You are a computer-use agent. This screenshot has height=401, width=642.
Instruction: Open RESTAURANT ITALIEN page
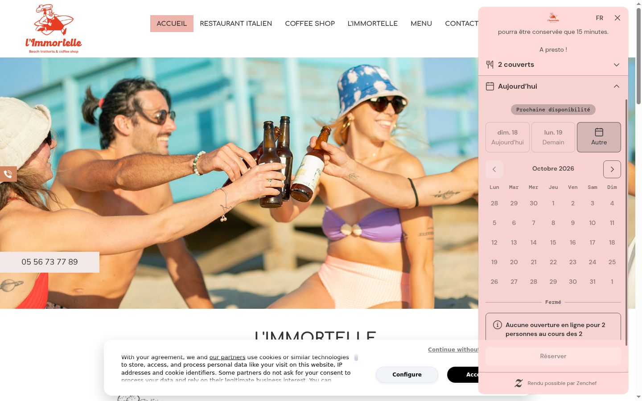(236, 24)
